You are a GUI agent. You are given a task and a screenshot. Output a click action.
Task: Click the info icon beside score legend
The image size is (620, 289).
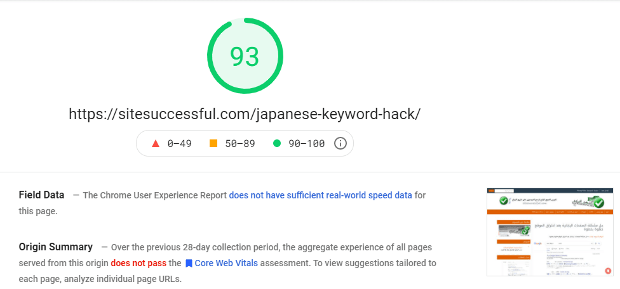[340, 143]
